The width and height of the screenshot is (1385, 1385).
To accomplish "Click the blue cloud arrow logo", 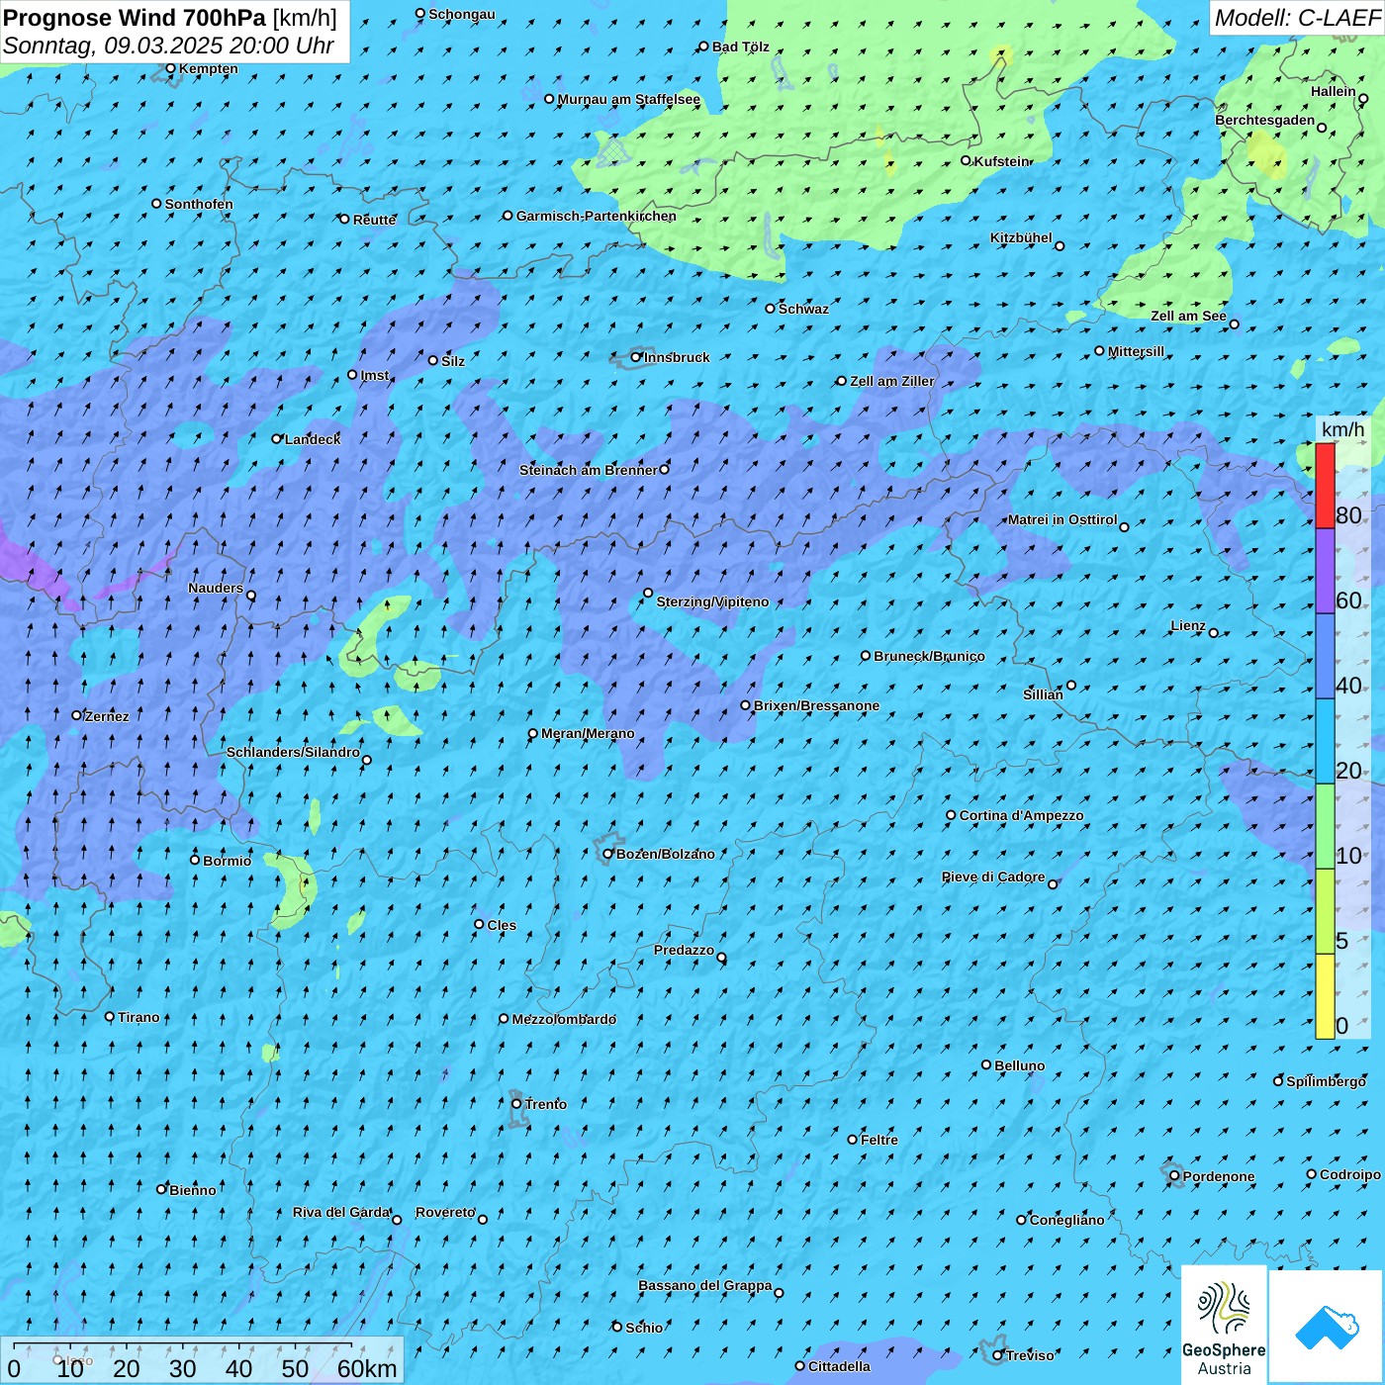I will point(1326,1327).
